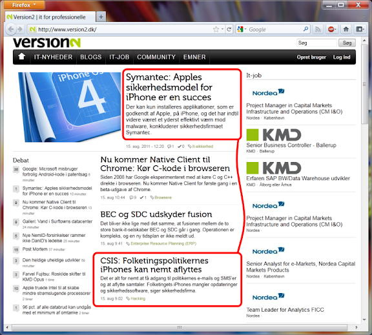372x335 pixels.
Task: Click the horizontal scrollbar right arrow
Action: click(356, 327)
